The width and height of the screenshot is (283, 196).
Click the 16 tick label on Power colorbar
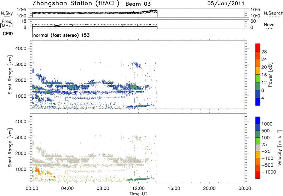(264, 75)
